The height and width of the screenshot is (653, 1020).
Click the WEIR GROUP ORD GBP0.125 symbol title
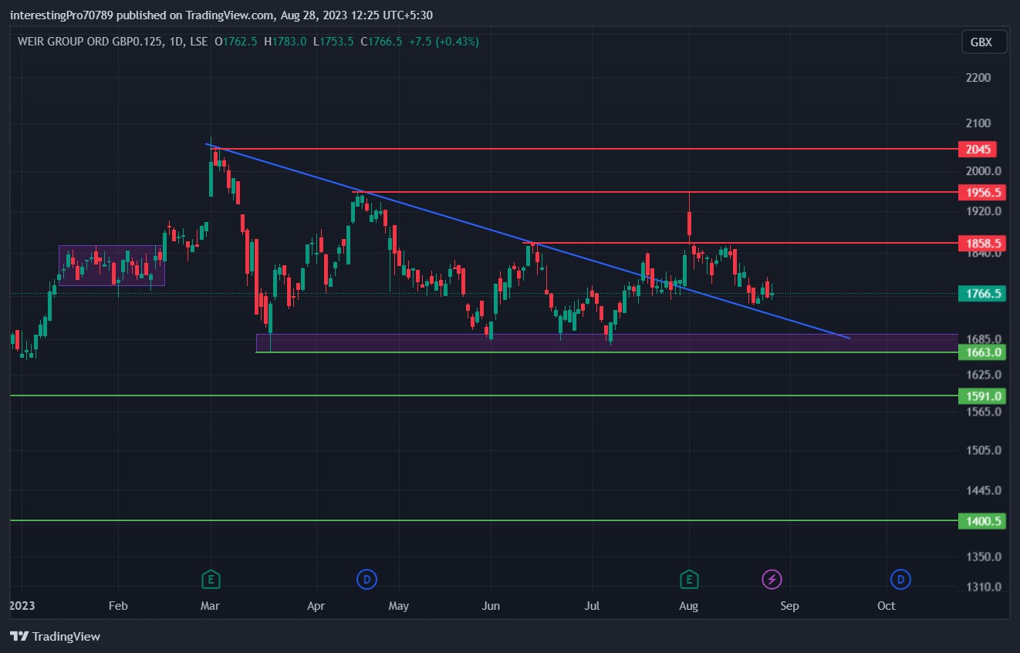tap(92, 42)
